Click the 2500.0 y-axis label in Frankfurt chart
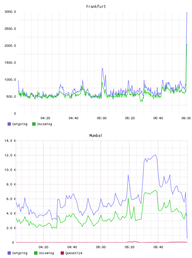Viewport: 192px width, 258px height. pyautogui.click(x=10, y=29)
